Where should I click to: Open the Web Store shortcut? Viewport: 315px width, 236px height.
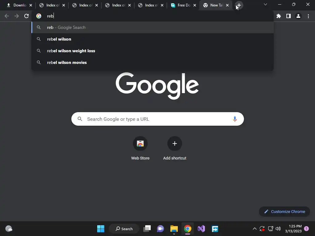tap(140, 148)
